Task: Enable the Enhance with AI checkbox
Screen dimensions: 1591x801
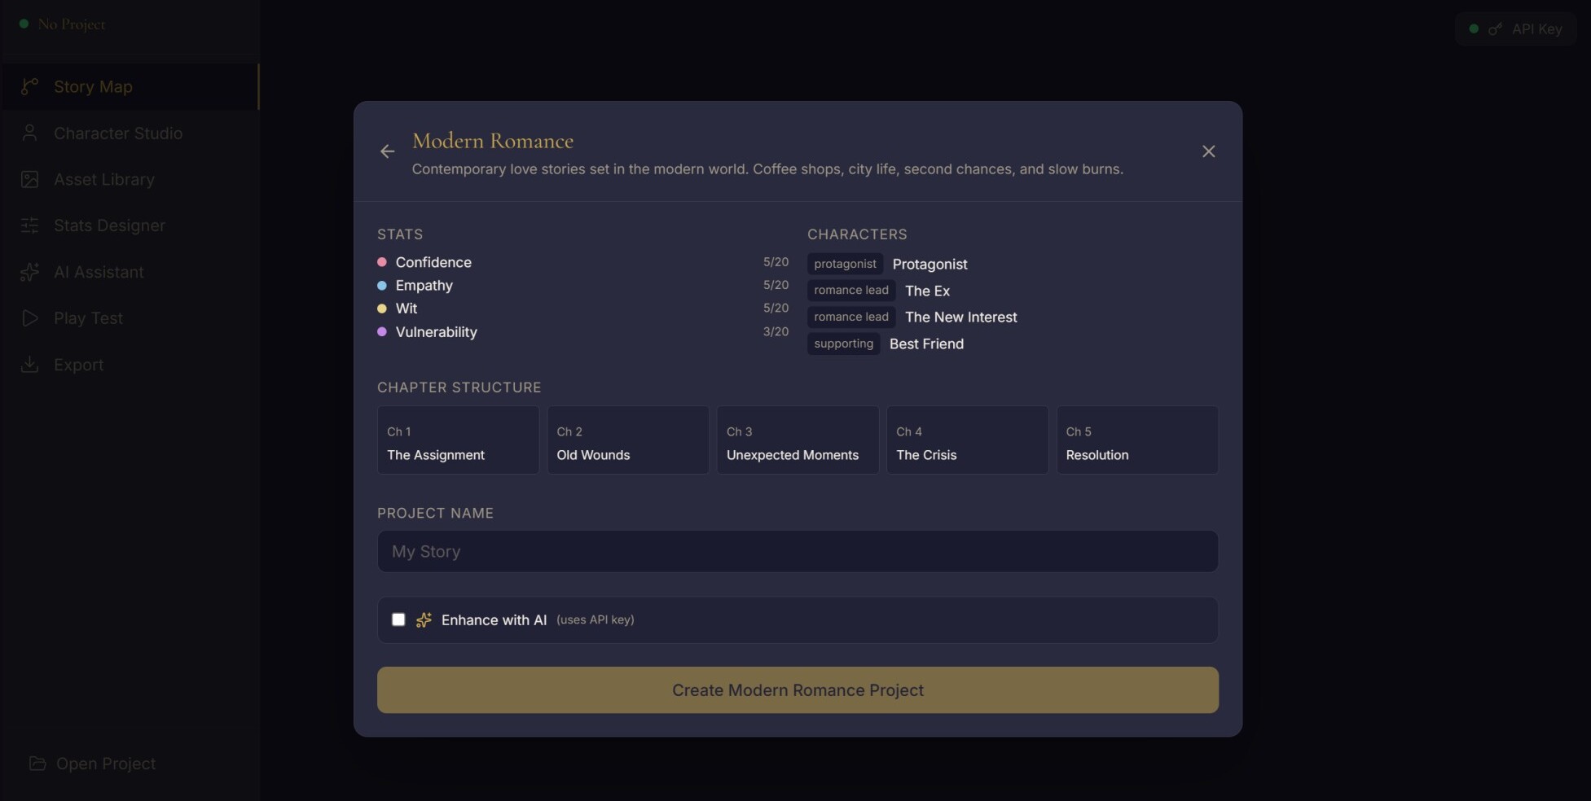Action: tap(398, 619)
